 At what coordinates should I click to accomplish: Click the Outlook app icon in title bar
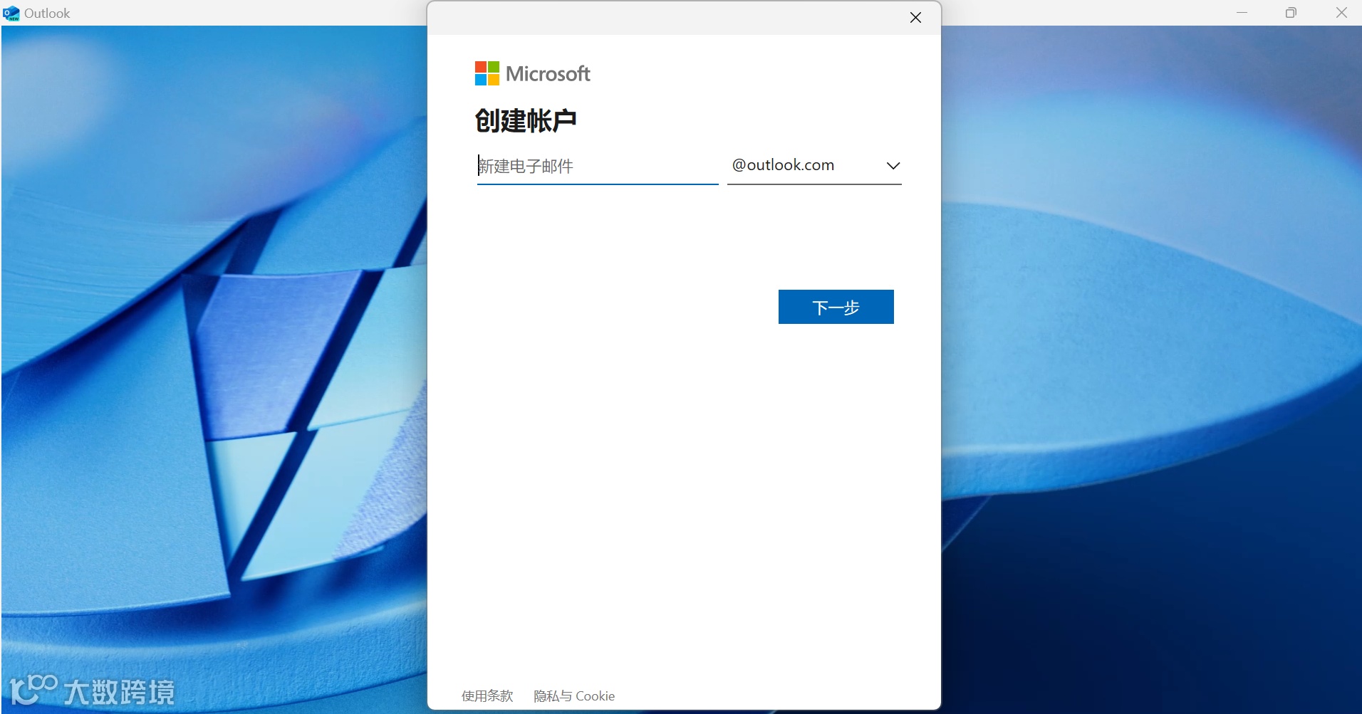pos(11,13)
